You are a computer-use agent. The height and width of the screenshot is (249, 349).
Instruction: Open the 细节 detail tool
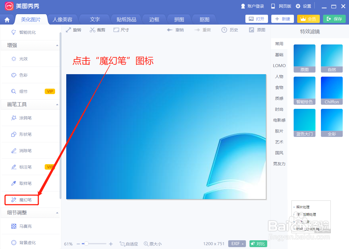pyautogui.click(x=19, y=91)
